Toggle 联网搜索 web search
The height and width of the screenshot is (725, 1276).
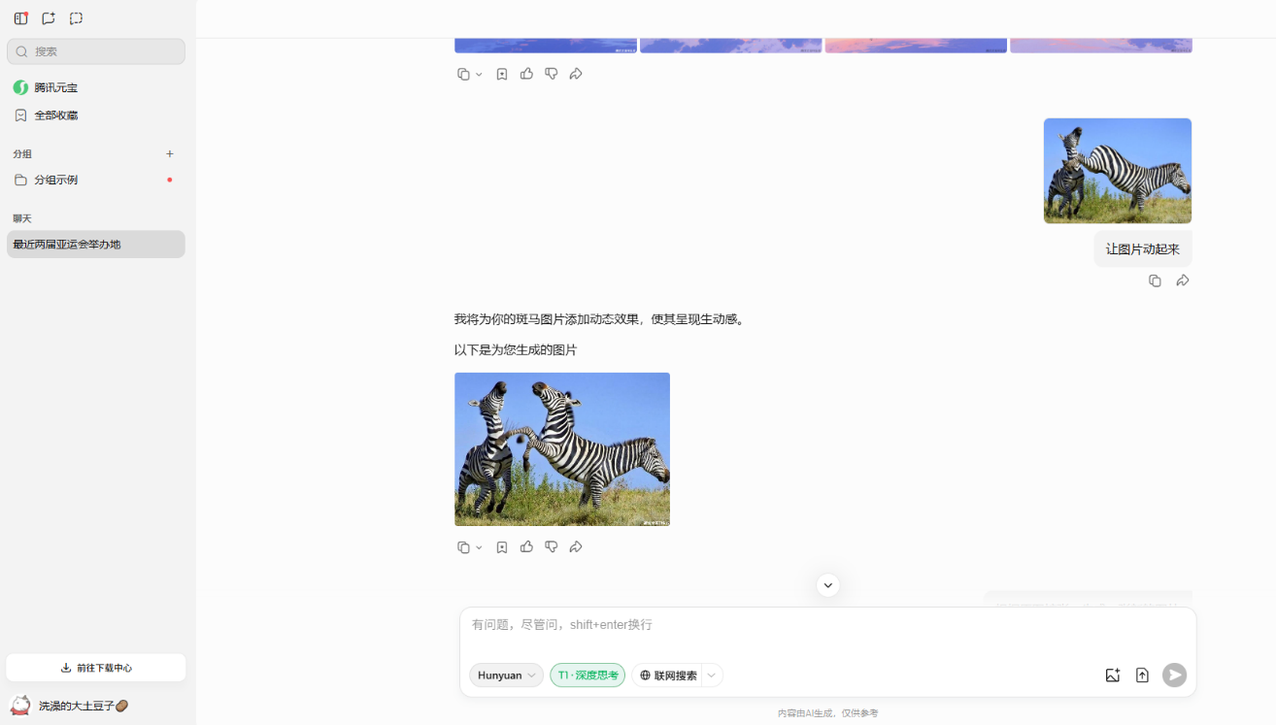[x=668, y=676]
